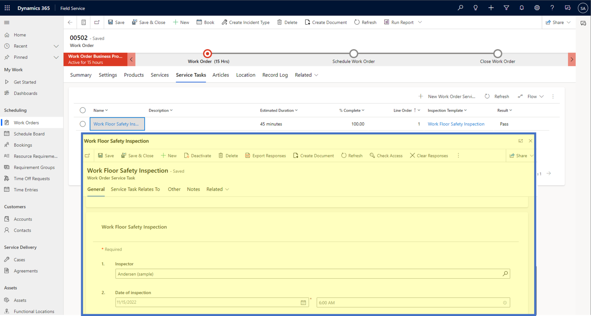Image resolution: width=591 pixels, height=316 pixels.
Task: Expand the Related menu in the dialog
Action: (218, 189)
